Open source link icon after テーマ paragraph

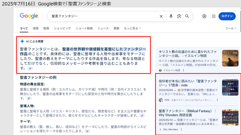tap(87, 131)
